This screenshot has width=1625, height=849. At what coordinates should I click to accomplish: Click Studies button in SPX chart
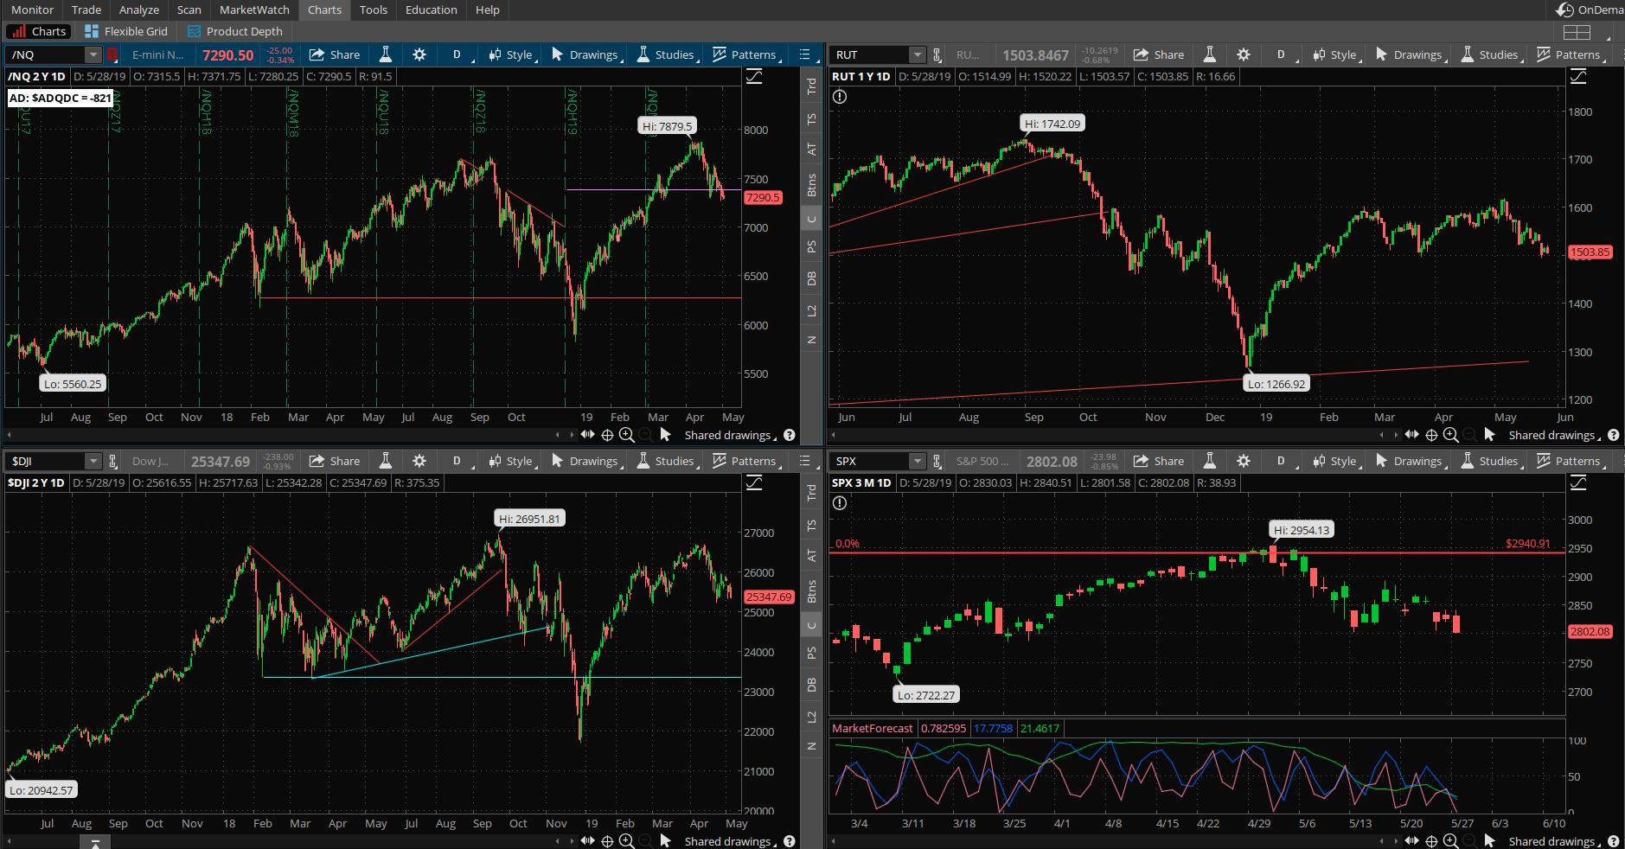coord(1489,461)
